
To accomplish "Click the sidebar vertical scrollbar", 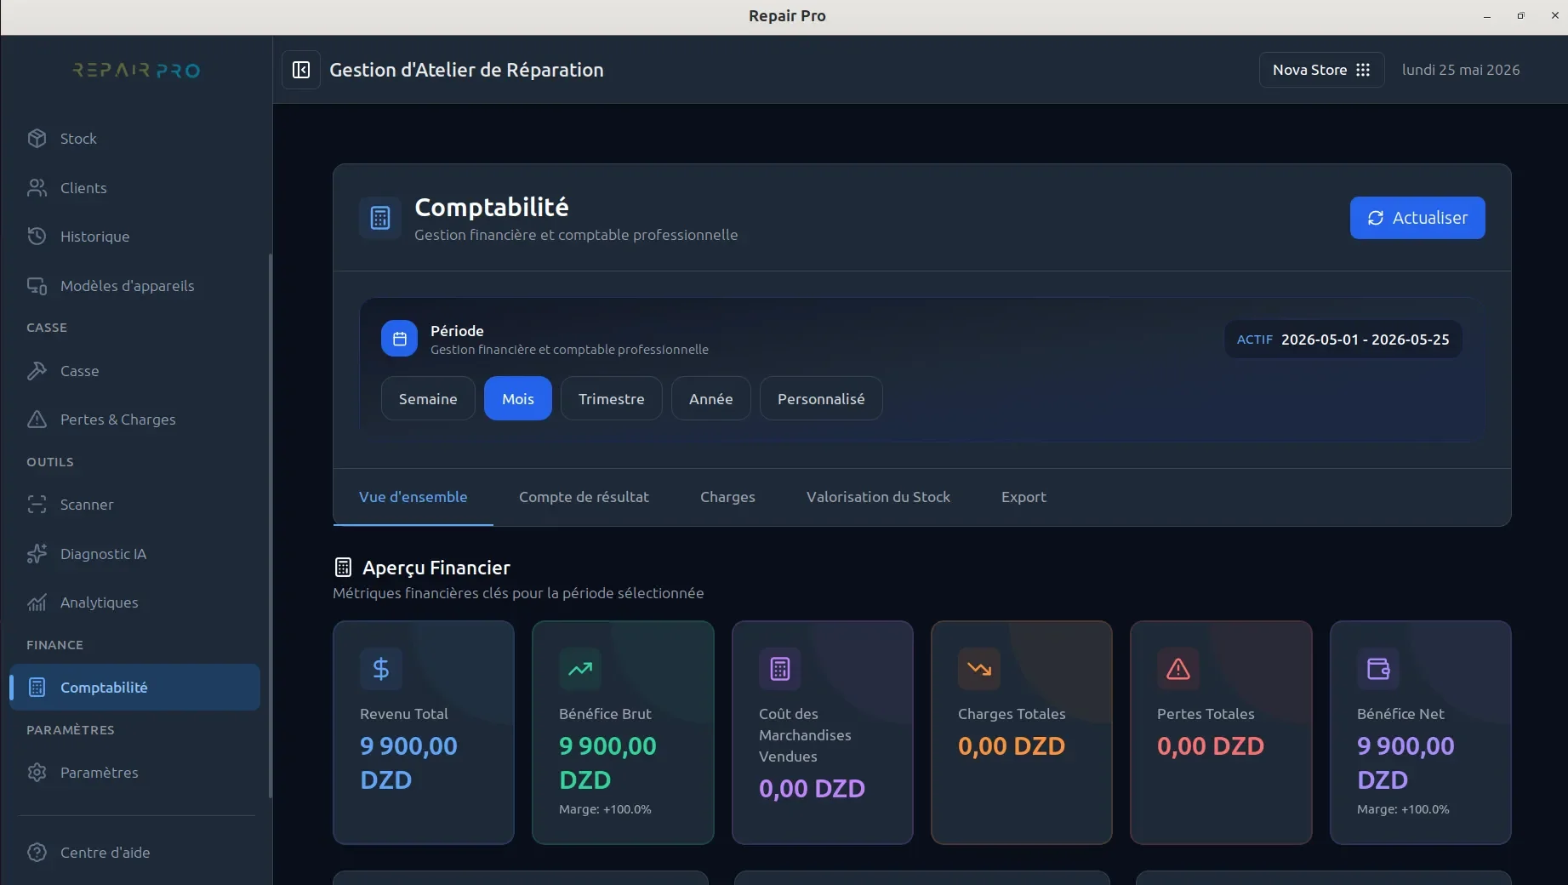I will [x=271, y=526].
